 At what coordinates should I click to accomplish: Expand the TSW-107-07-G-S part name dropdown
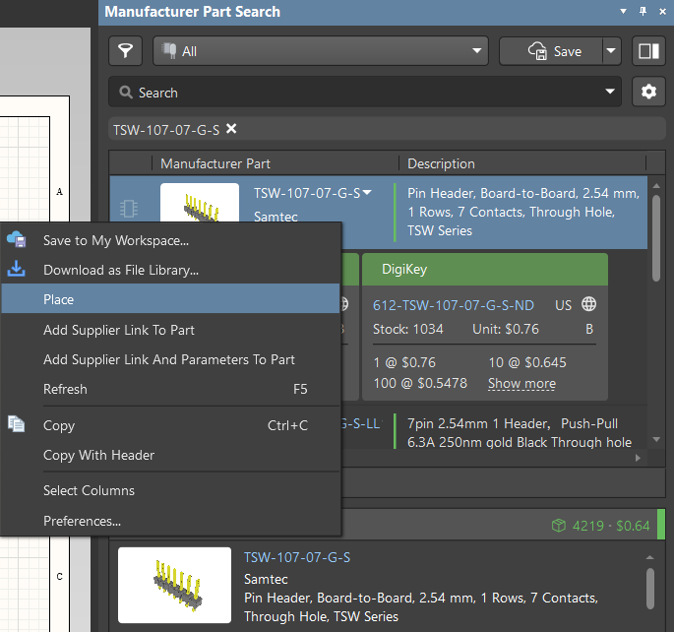[367, 193]
